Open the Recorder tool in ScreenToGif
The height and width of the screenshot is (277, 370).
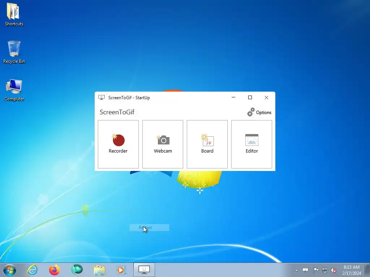coord(118,144)
